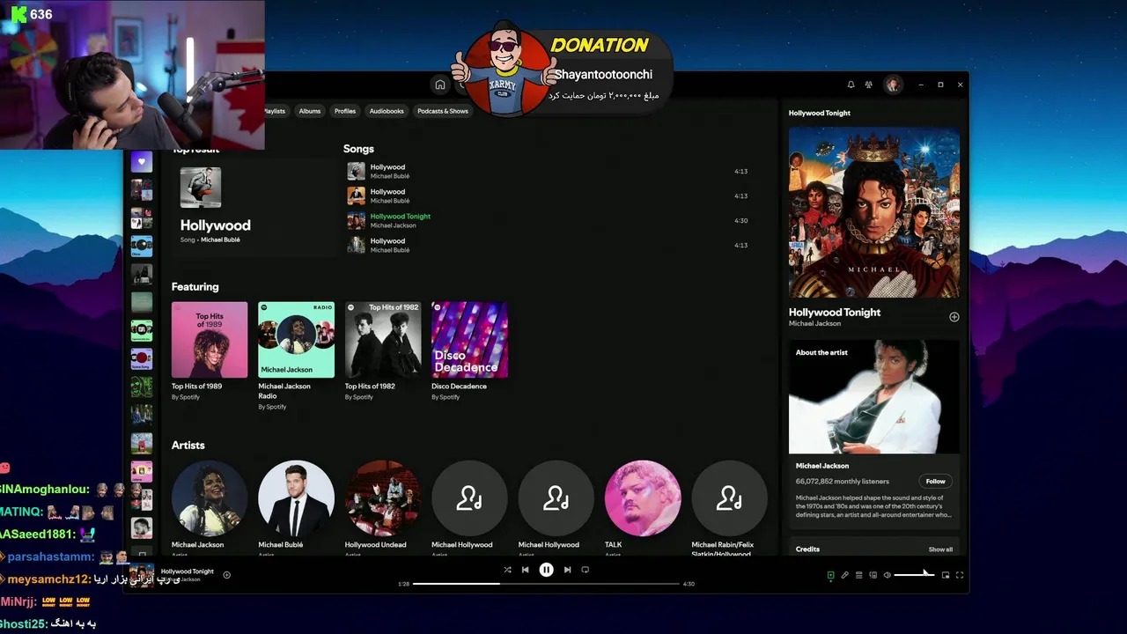Open Disco Decadence playlist

tap(469, 351)
